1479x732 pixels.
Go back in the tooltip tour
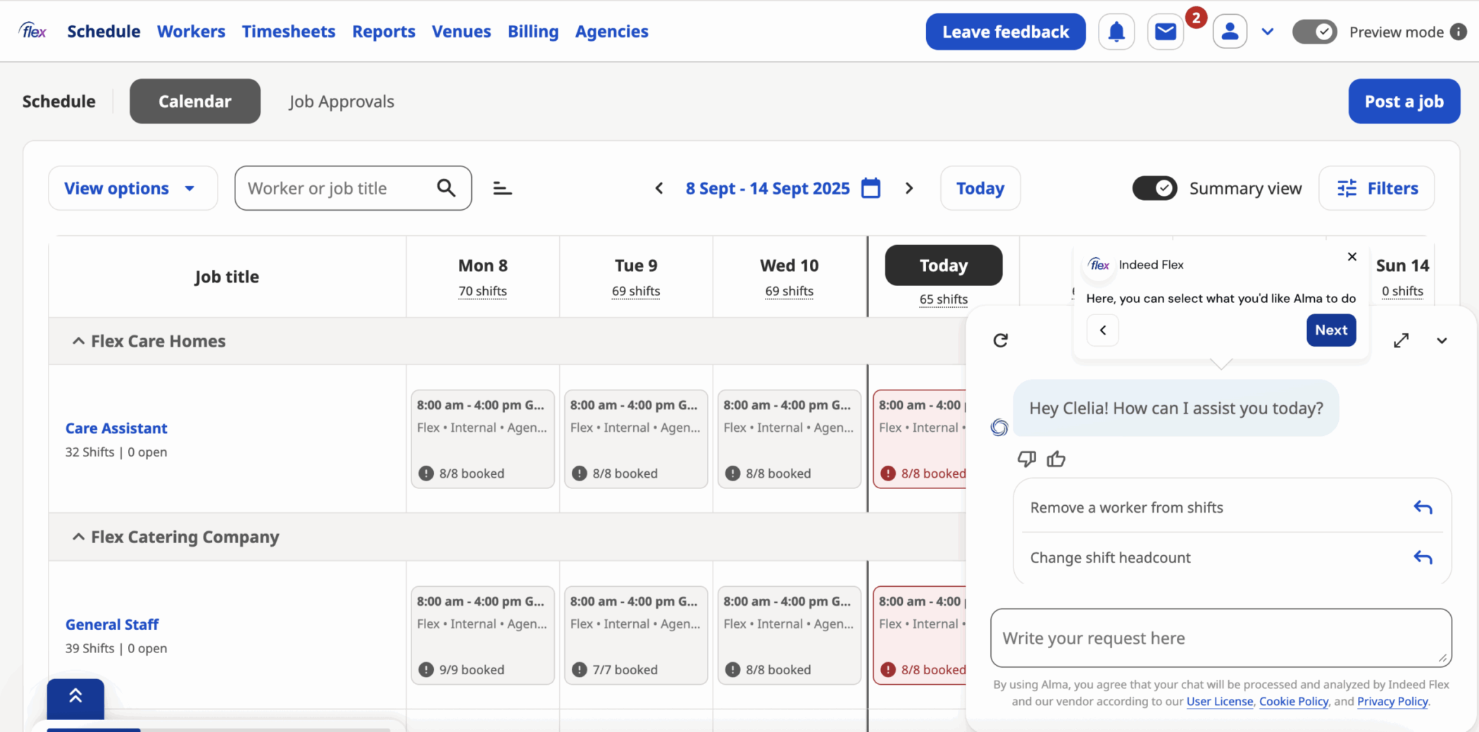click(x=1103, y=330)
